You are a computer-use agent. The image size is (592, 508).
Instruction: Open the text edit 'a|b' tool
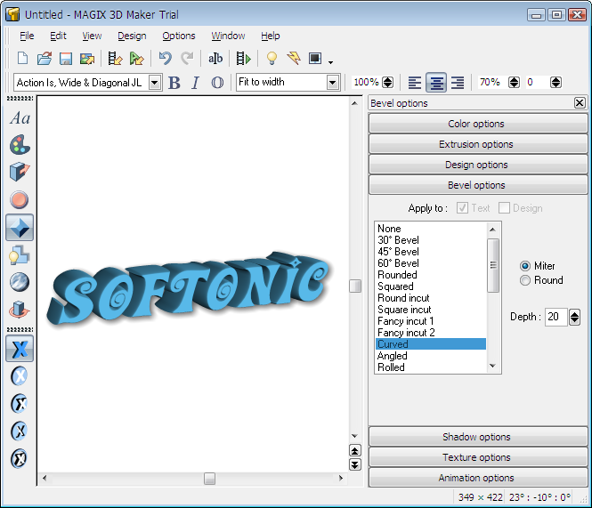click(x=215, y=59)
